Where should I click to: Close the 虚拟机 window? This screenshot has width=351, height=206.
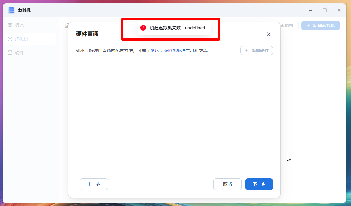[339, 10]
